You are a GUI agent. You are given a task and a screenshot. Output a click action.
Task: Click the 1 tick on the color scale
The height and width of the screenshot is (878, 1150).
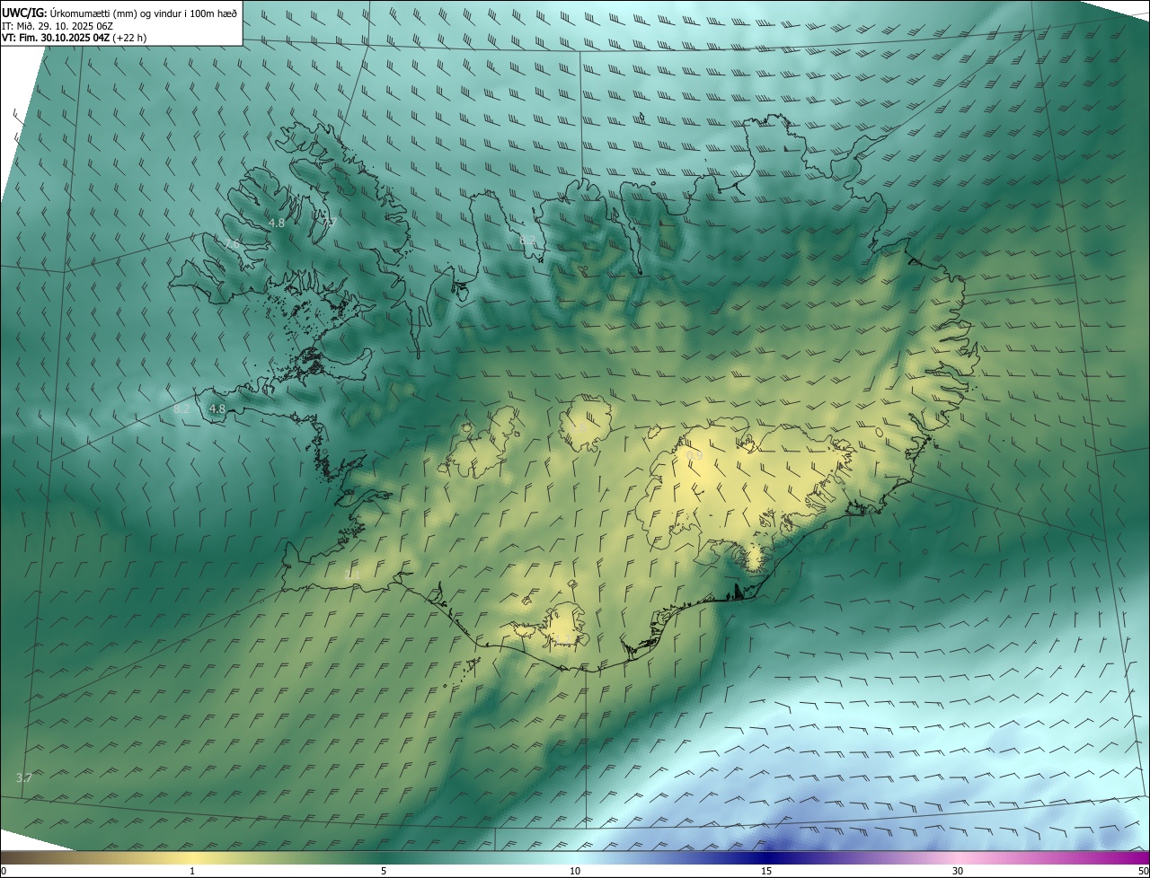click(192, 871)
